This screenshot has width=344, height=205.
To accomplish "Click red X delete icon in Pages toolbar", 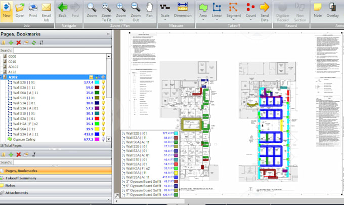I will point(19,43).
